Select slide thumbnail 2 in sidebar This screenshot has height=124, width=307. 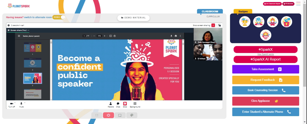tap(33, 63)
